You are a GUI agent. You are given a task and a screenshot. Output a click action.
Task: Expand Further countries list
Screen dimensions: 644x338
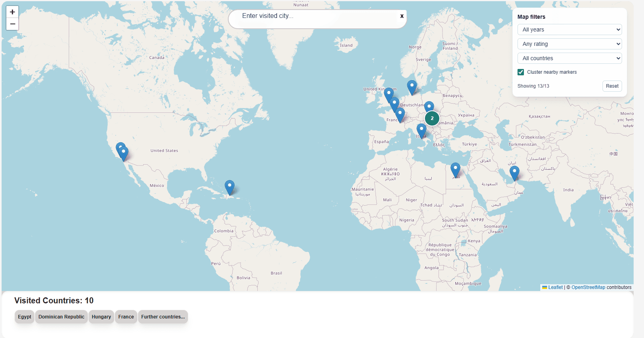click(163, 317)
